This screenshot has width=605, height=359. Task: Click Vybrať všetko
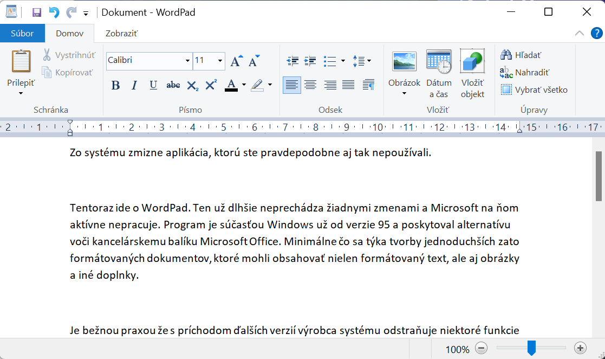534,89
